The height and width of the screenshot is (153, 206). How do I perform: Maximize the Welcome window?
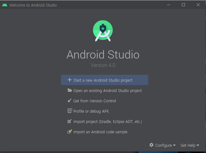tap(183, 5)
